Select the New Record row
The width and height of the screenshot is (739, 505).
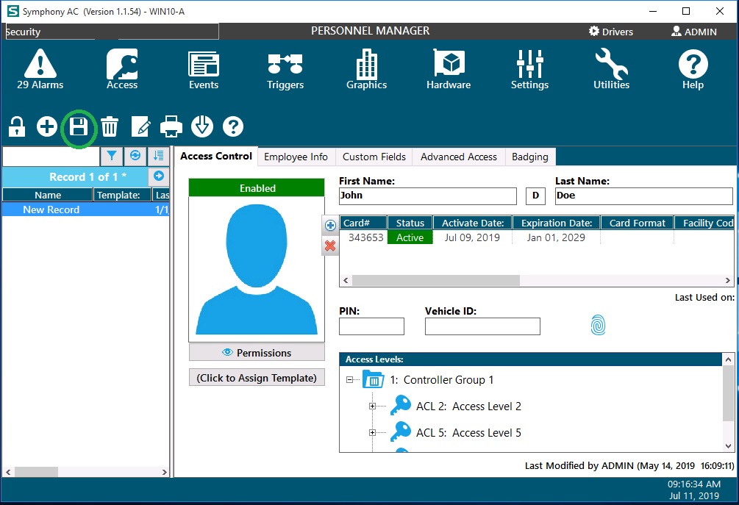click(x=86, y=209)
